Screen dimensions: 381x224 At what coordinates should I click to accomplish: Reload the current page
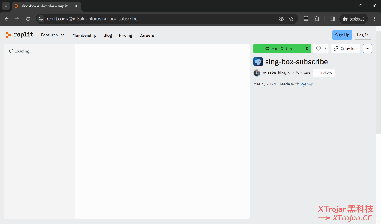pos(28,19)
